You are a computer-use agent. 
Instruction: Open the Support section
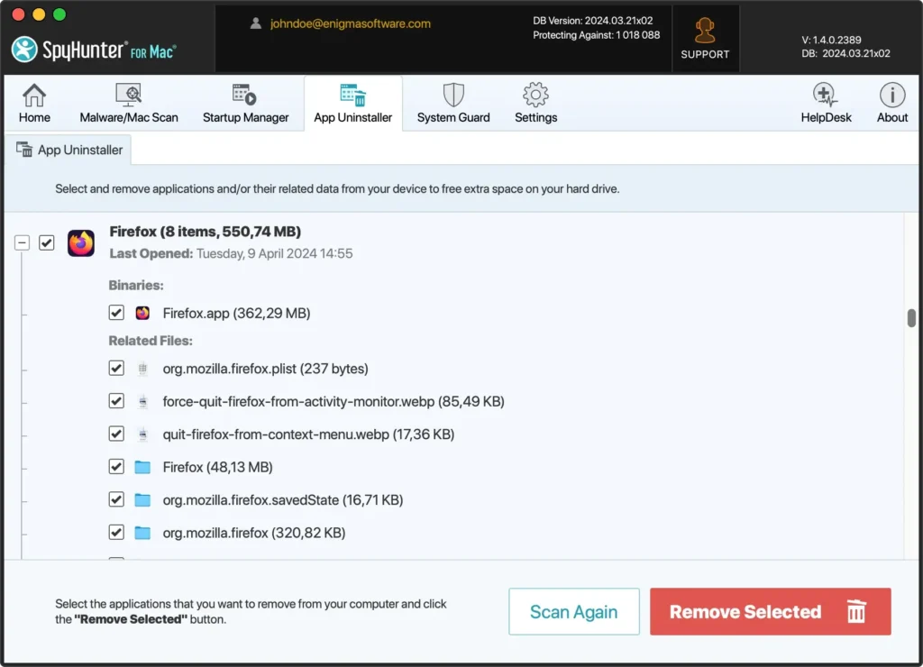tap(705, 38)
